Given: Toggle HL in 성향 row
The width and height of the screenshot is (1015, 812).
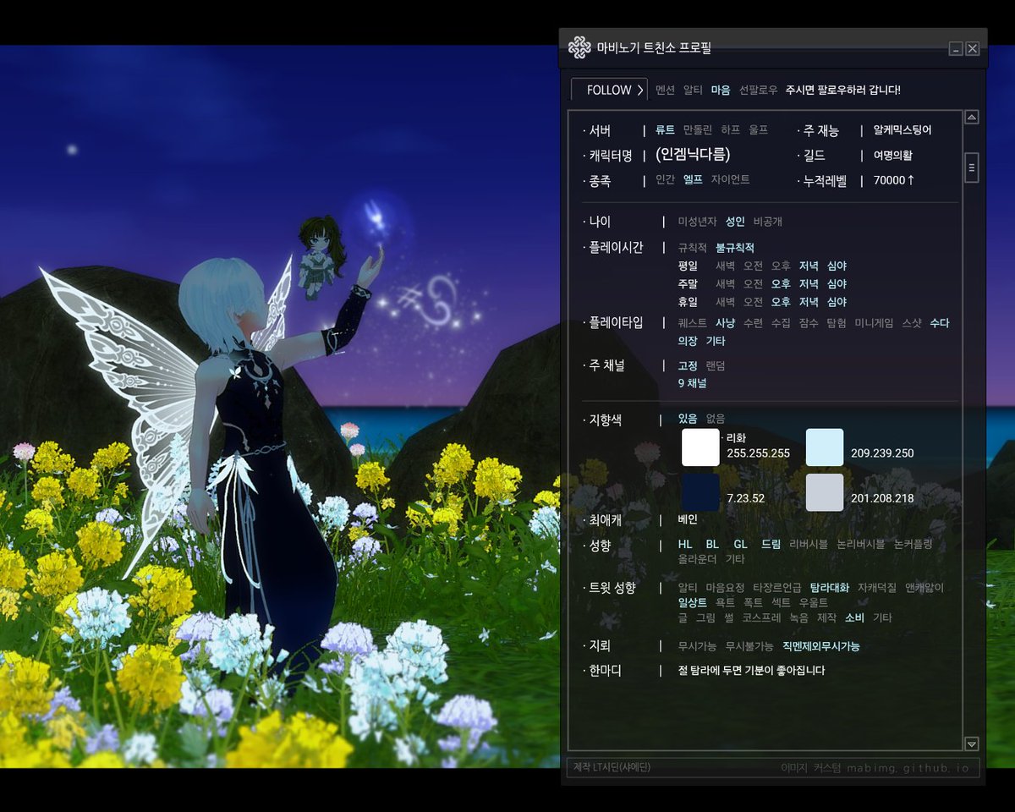Looking at the screenshot, I should point(685,544).
